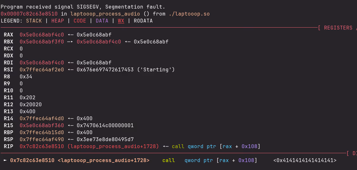357x170 pixels.
Task: Click the RSP stack address 0x7ffec64af490
Action: [x=42, y=140]
